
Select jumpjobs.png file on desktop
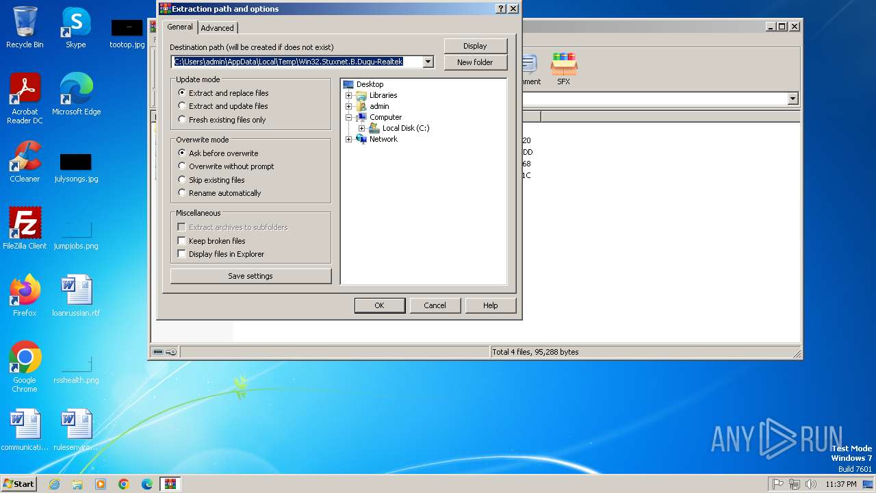[x=76, y=235]
